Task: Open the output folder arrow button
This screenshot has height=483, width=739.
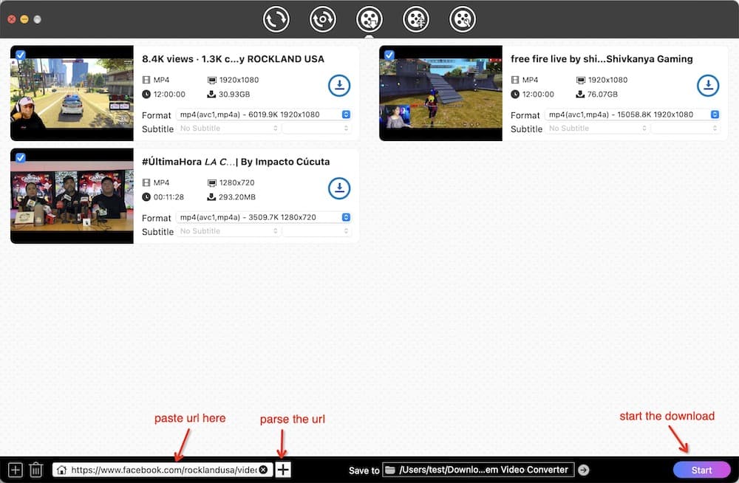Action: click(x=584, y=470)
